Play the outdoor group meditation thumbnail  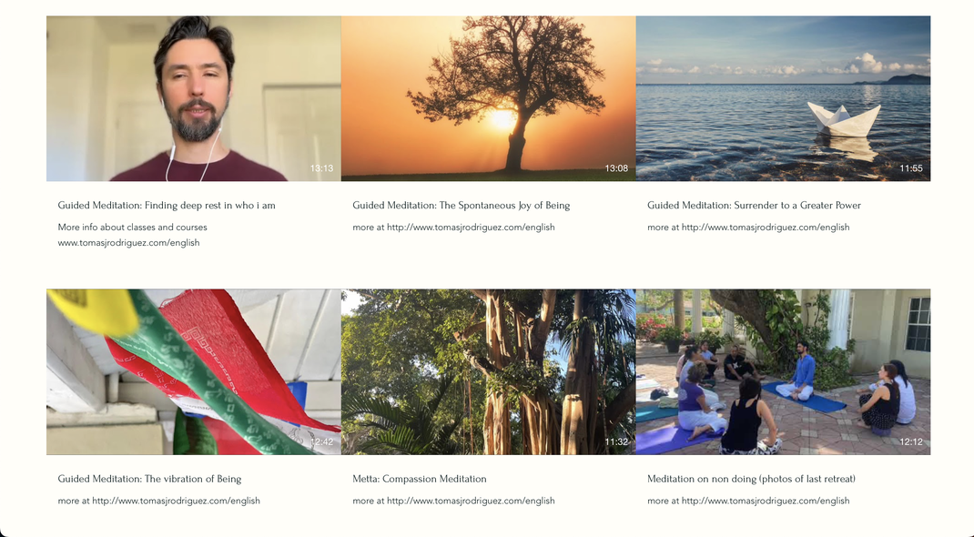point(784,372)
